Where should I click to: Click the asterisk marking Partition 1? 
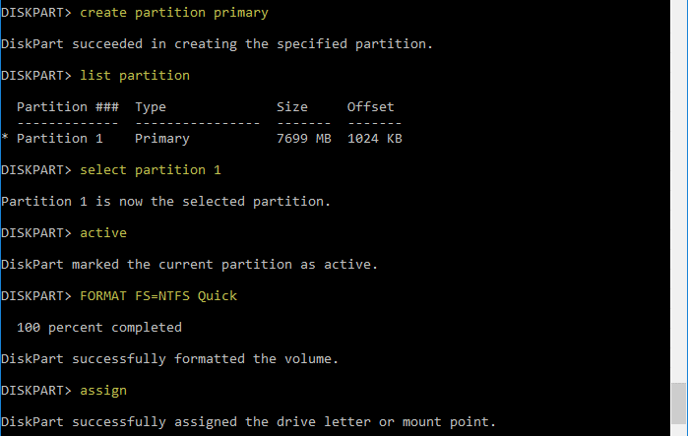pyautogui.click(x=5, y=137)
